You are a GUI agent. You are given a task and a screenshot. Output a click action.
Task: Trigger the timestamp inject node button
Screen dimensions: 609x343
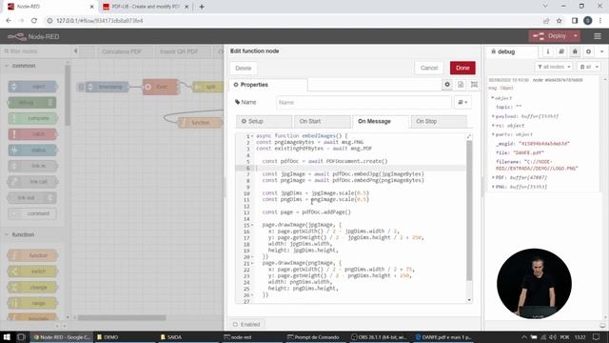point(81,87)
